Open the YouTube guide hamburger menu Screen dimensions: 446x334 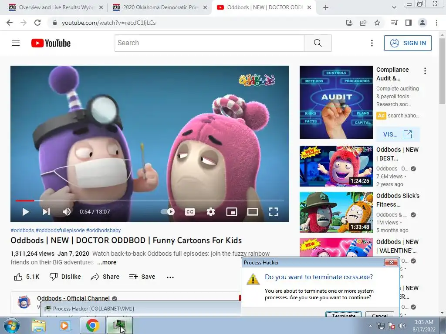(16, 43)
